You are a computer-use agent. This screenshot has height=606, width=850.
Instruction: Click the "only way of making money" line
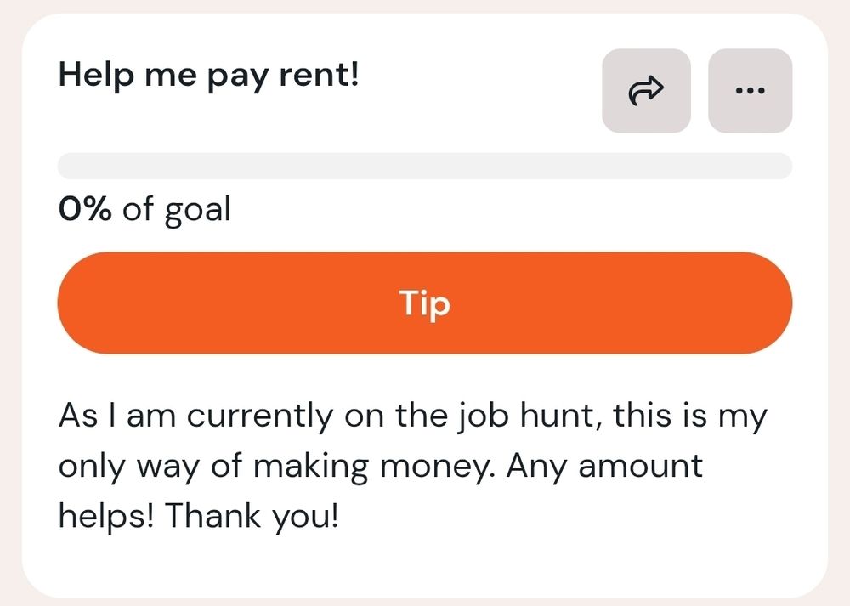381,467
